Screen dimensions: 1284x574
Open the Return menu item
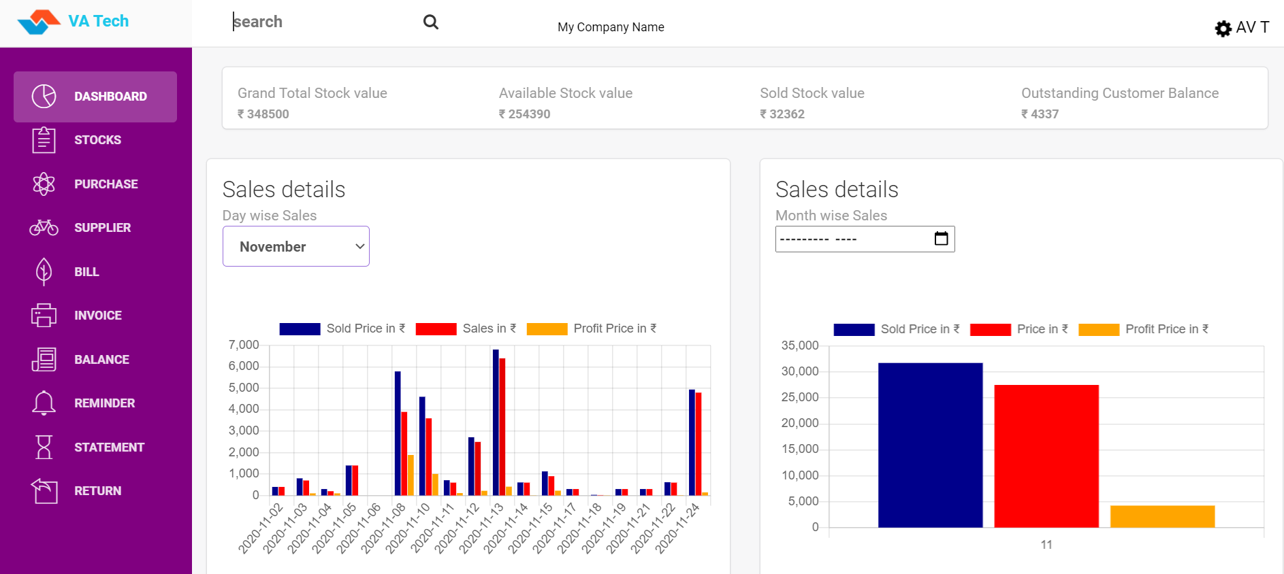(97, 491)
